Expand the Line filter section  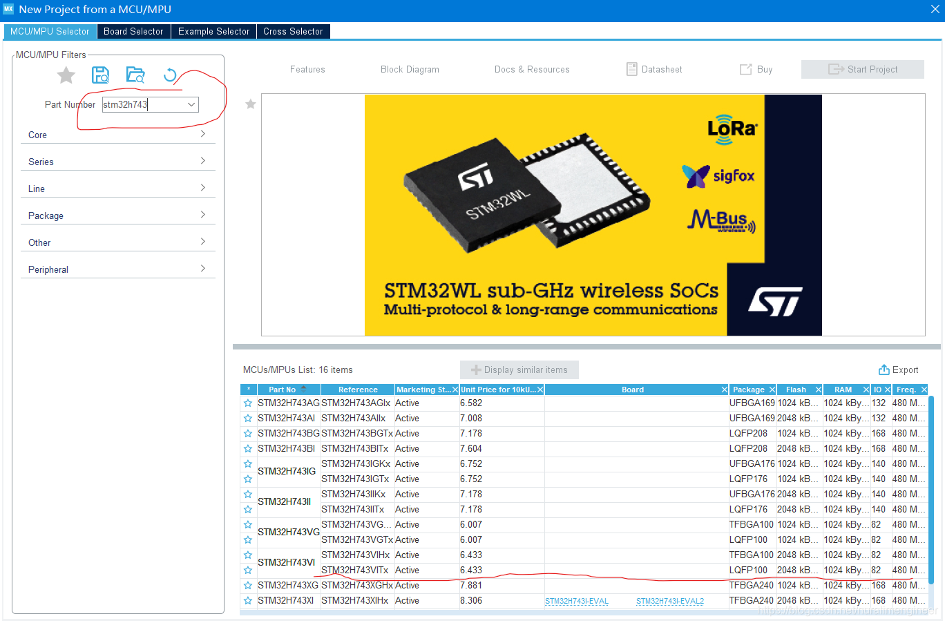pos(118,189)
